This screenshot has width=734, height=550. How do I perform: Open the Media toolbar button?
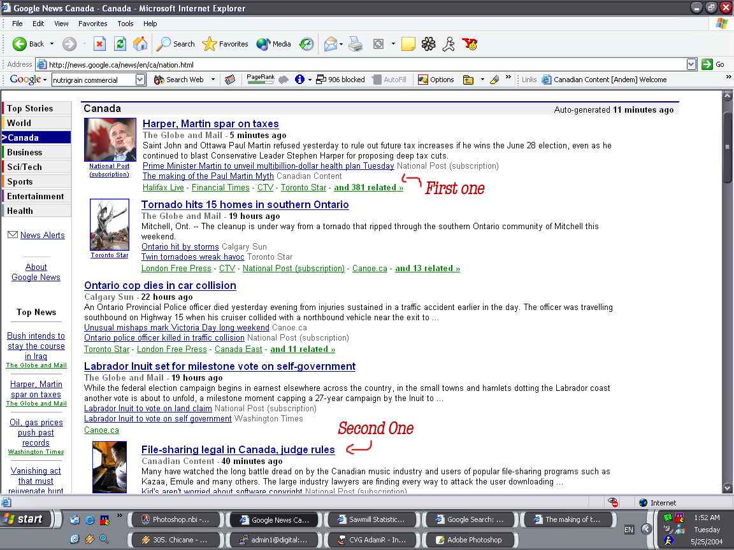point(274,44)
